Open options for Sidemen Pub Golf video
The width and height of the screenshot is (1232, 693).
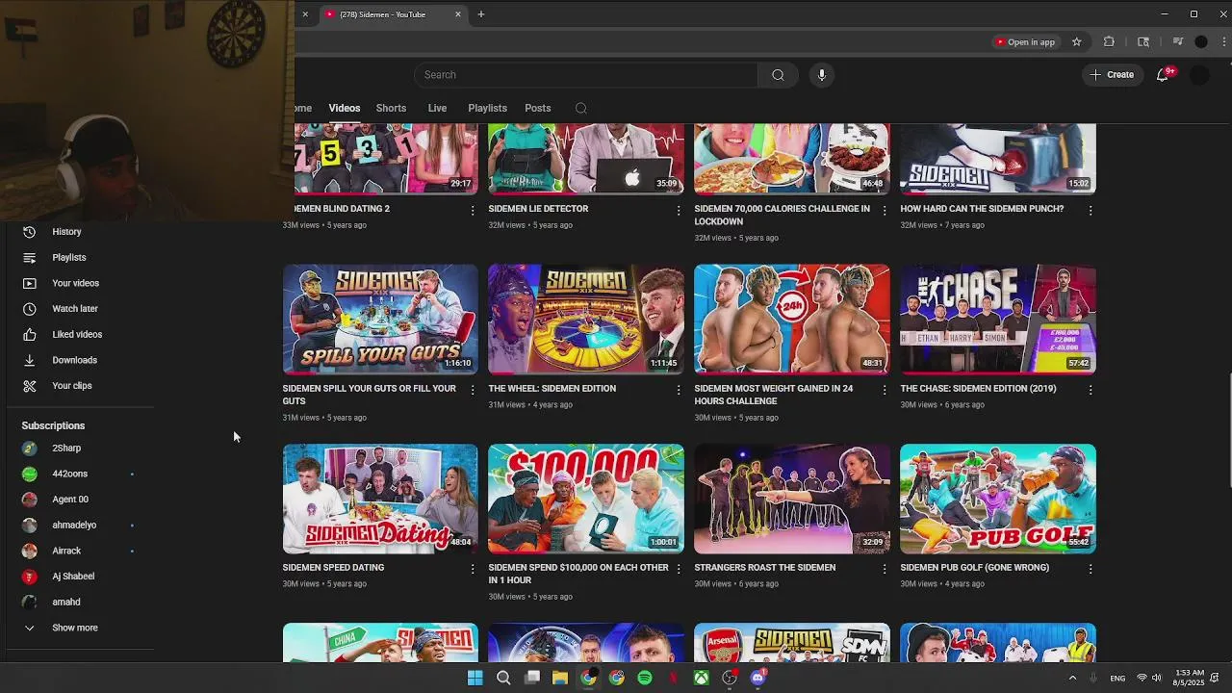pos(1090,569)
